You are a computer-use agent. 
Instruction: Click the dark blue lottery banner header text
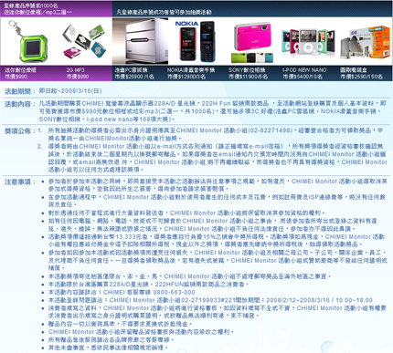164,12
